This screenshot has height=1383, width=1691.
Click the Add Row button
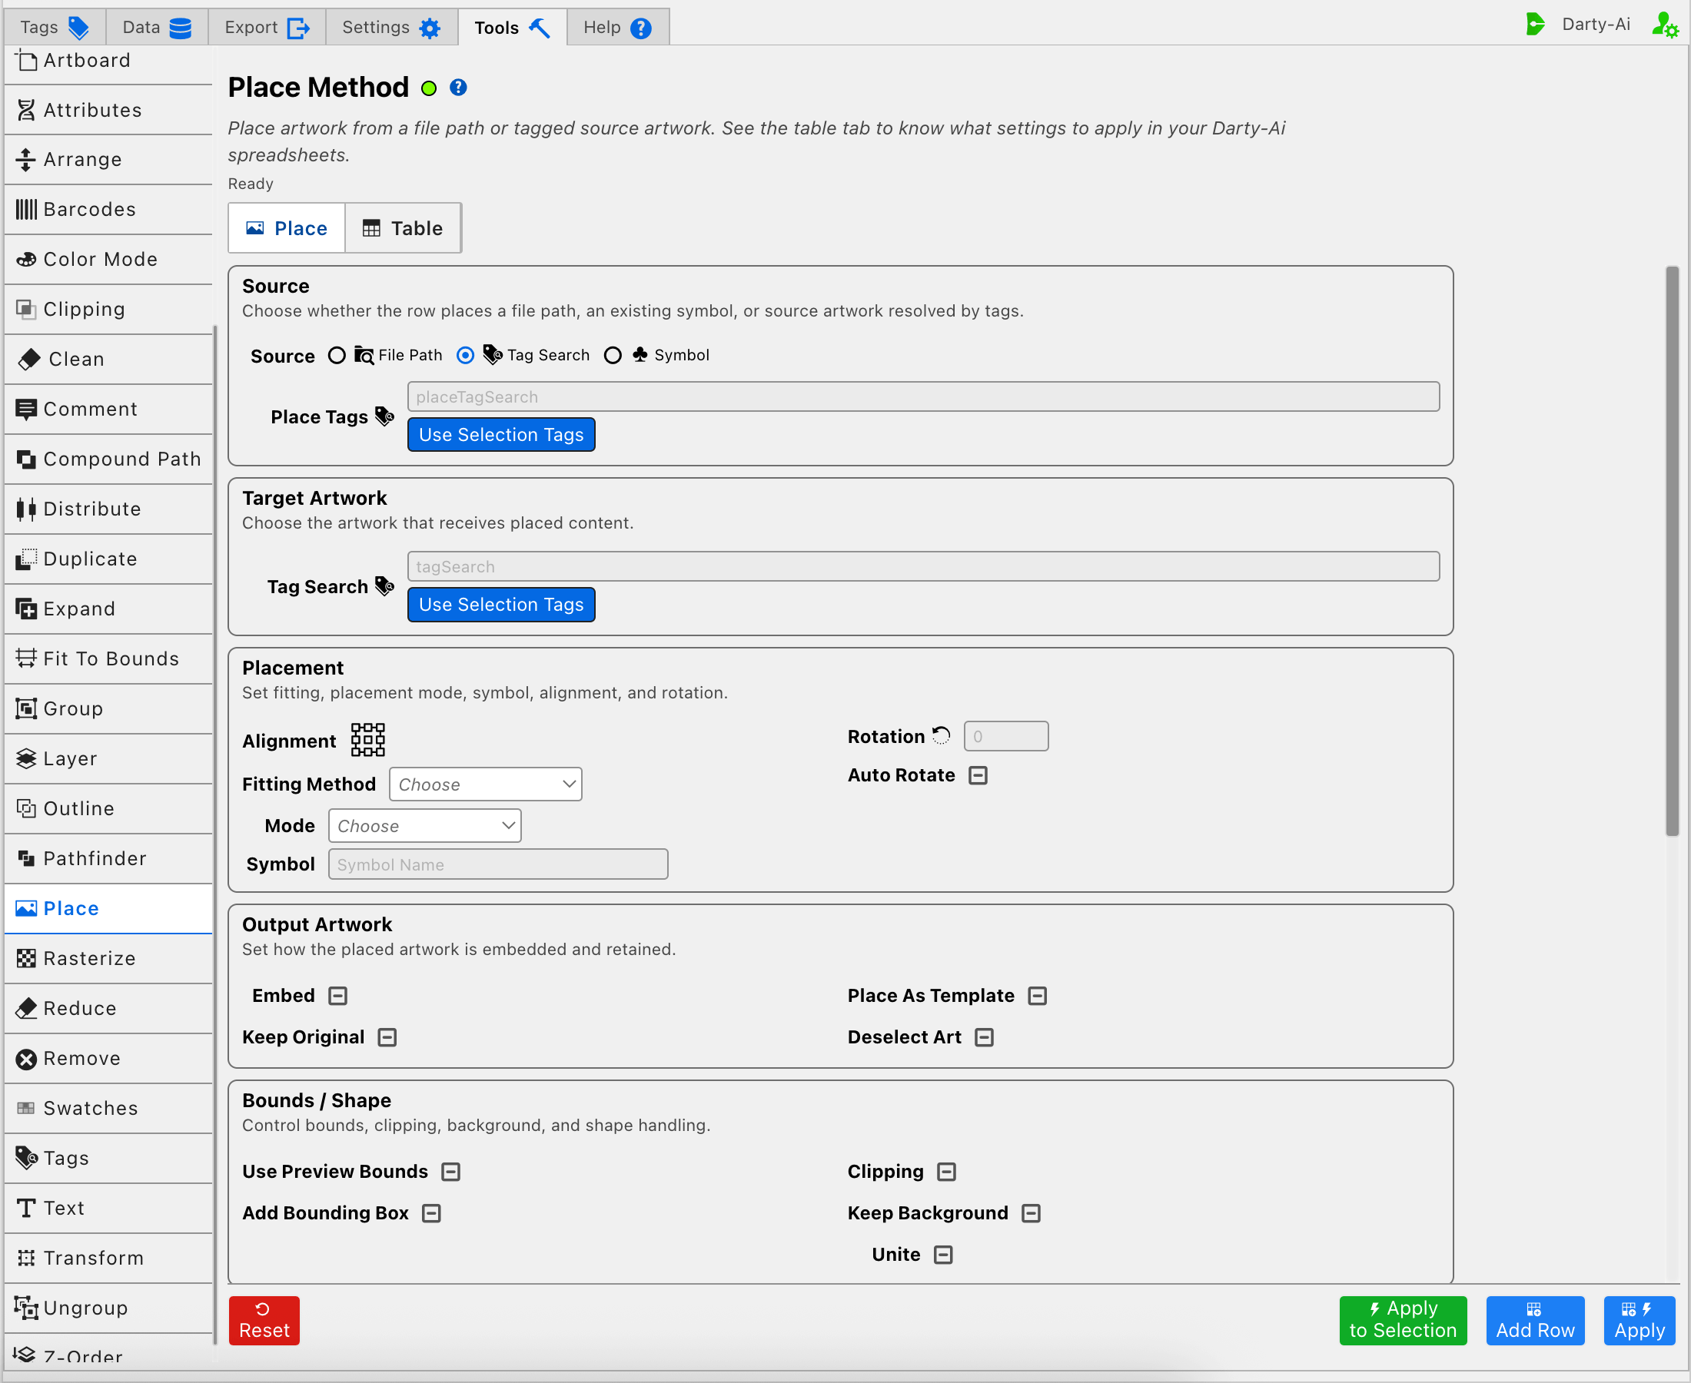[1535, 1320]
